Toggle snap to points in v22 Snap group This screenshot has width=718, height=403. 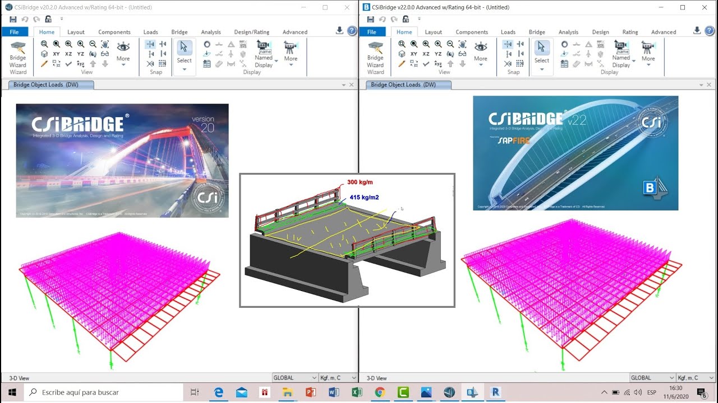click(508, 44)
